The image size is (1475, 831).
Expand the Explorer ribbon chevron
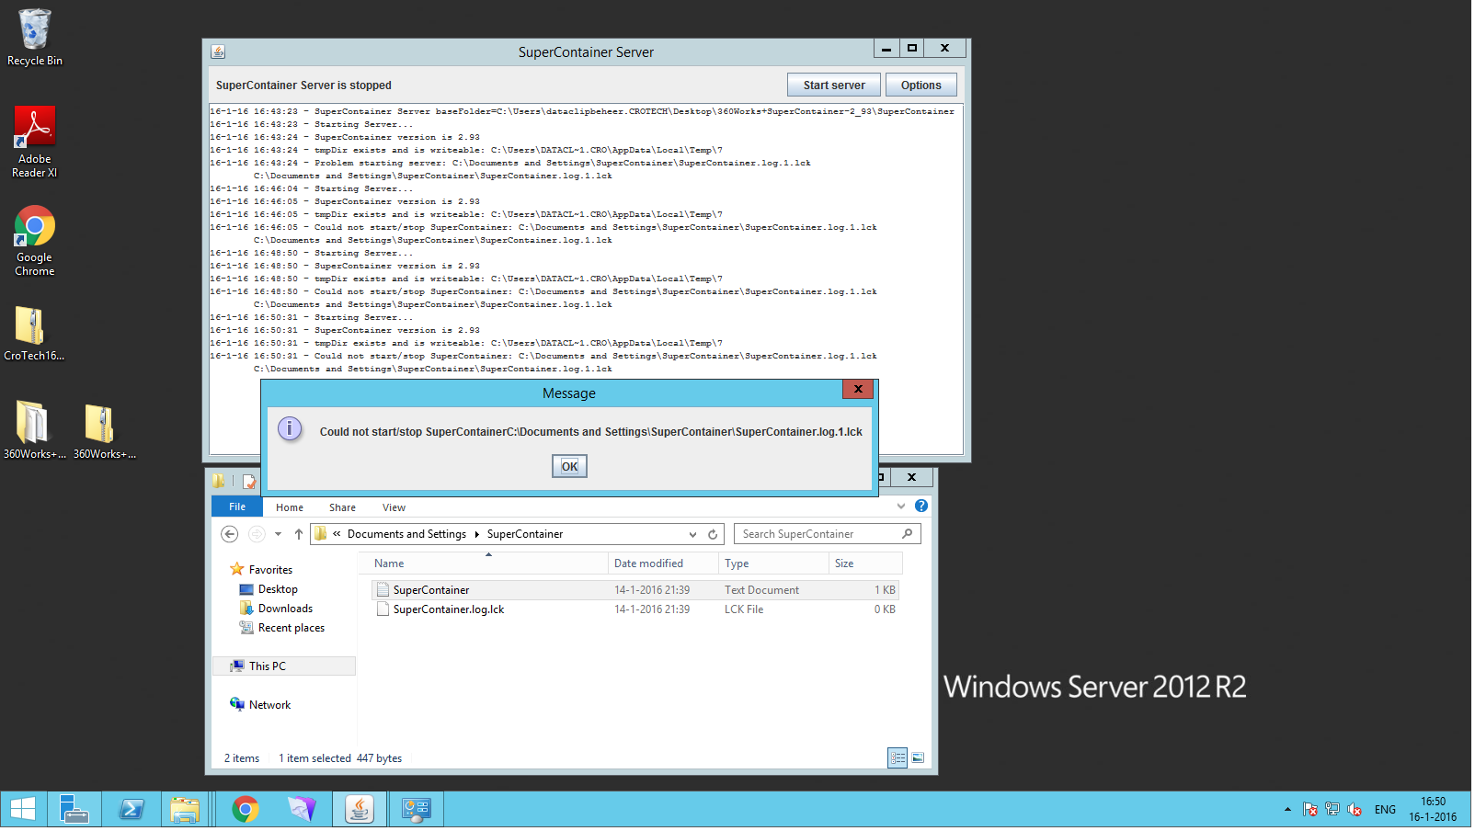click(x=903, y=507)
